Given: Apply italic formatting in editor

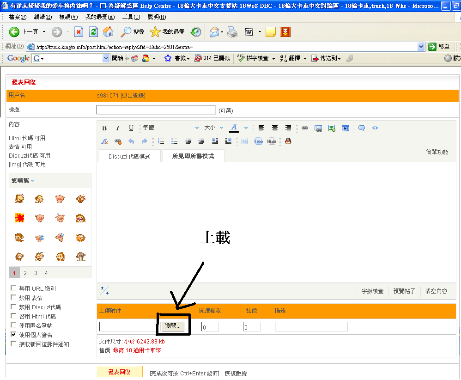Looking at the screenshot, I should click(x=118, y=128).
